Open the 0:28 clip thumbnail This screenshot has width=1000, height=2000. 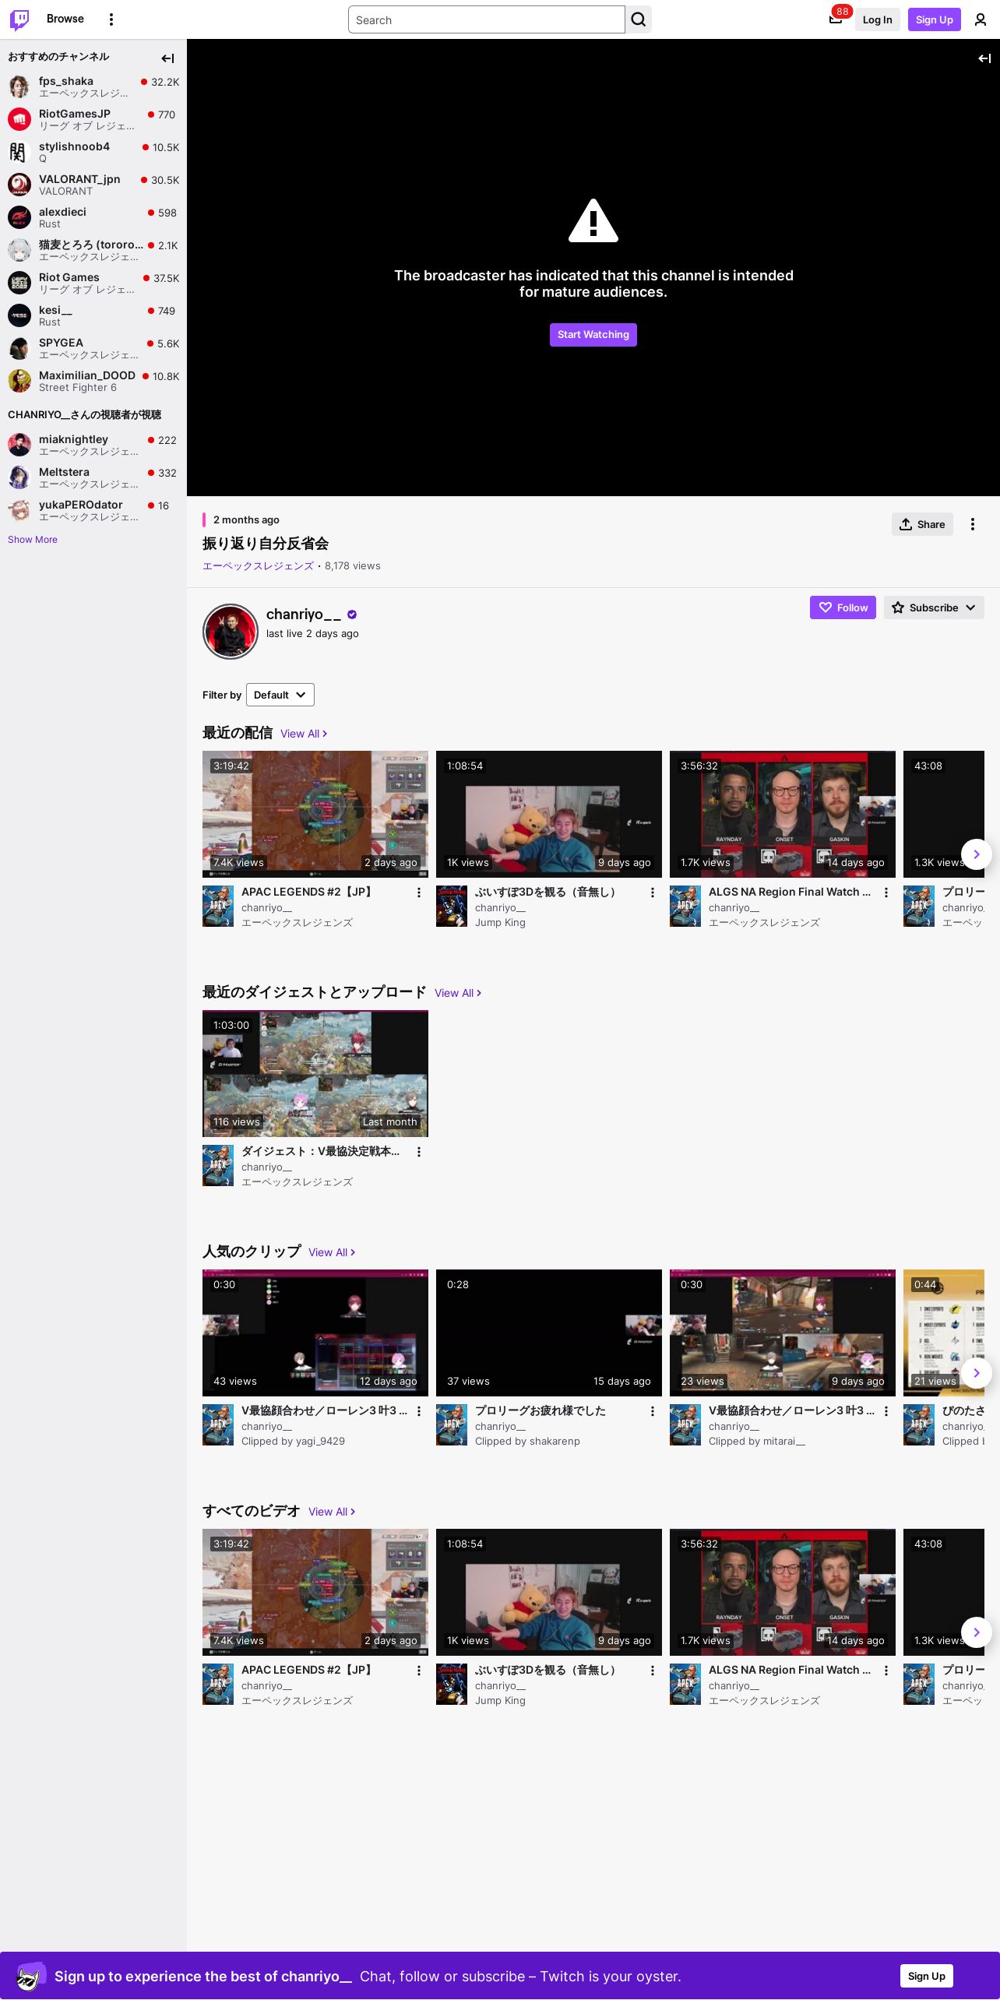(x=549, y=1333)
